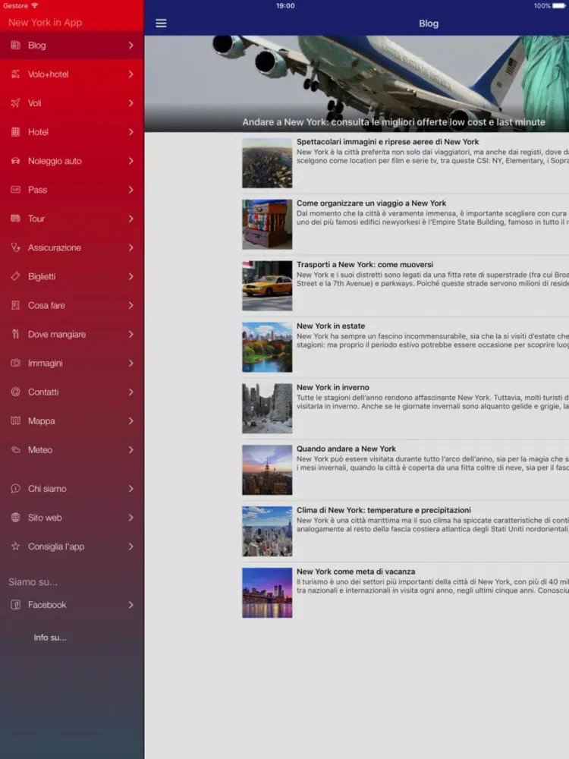569x759 pixels.
Task: Click the colorful suitcases thumbnail
Action: click(267, 225)
